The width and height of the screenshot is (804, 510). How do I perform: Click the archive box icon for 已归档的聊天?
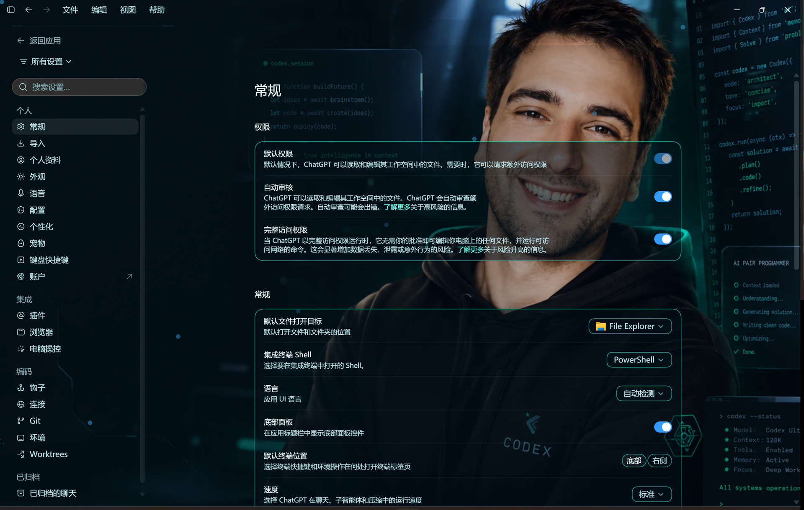pyautogui.click(x=21, y=493)
